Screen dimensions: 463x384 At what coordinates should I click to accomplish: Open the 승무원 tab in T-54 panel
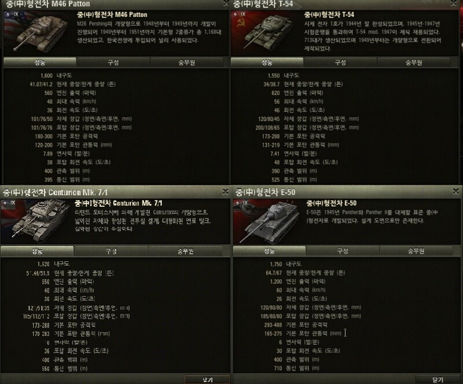pyautogui.click(x=414, y=63)
